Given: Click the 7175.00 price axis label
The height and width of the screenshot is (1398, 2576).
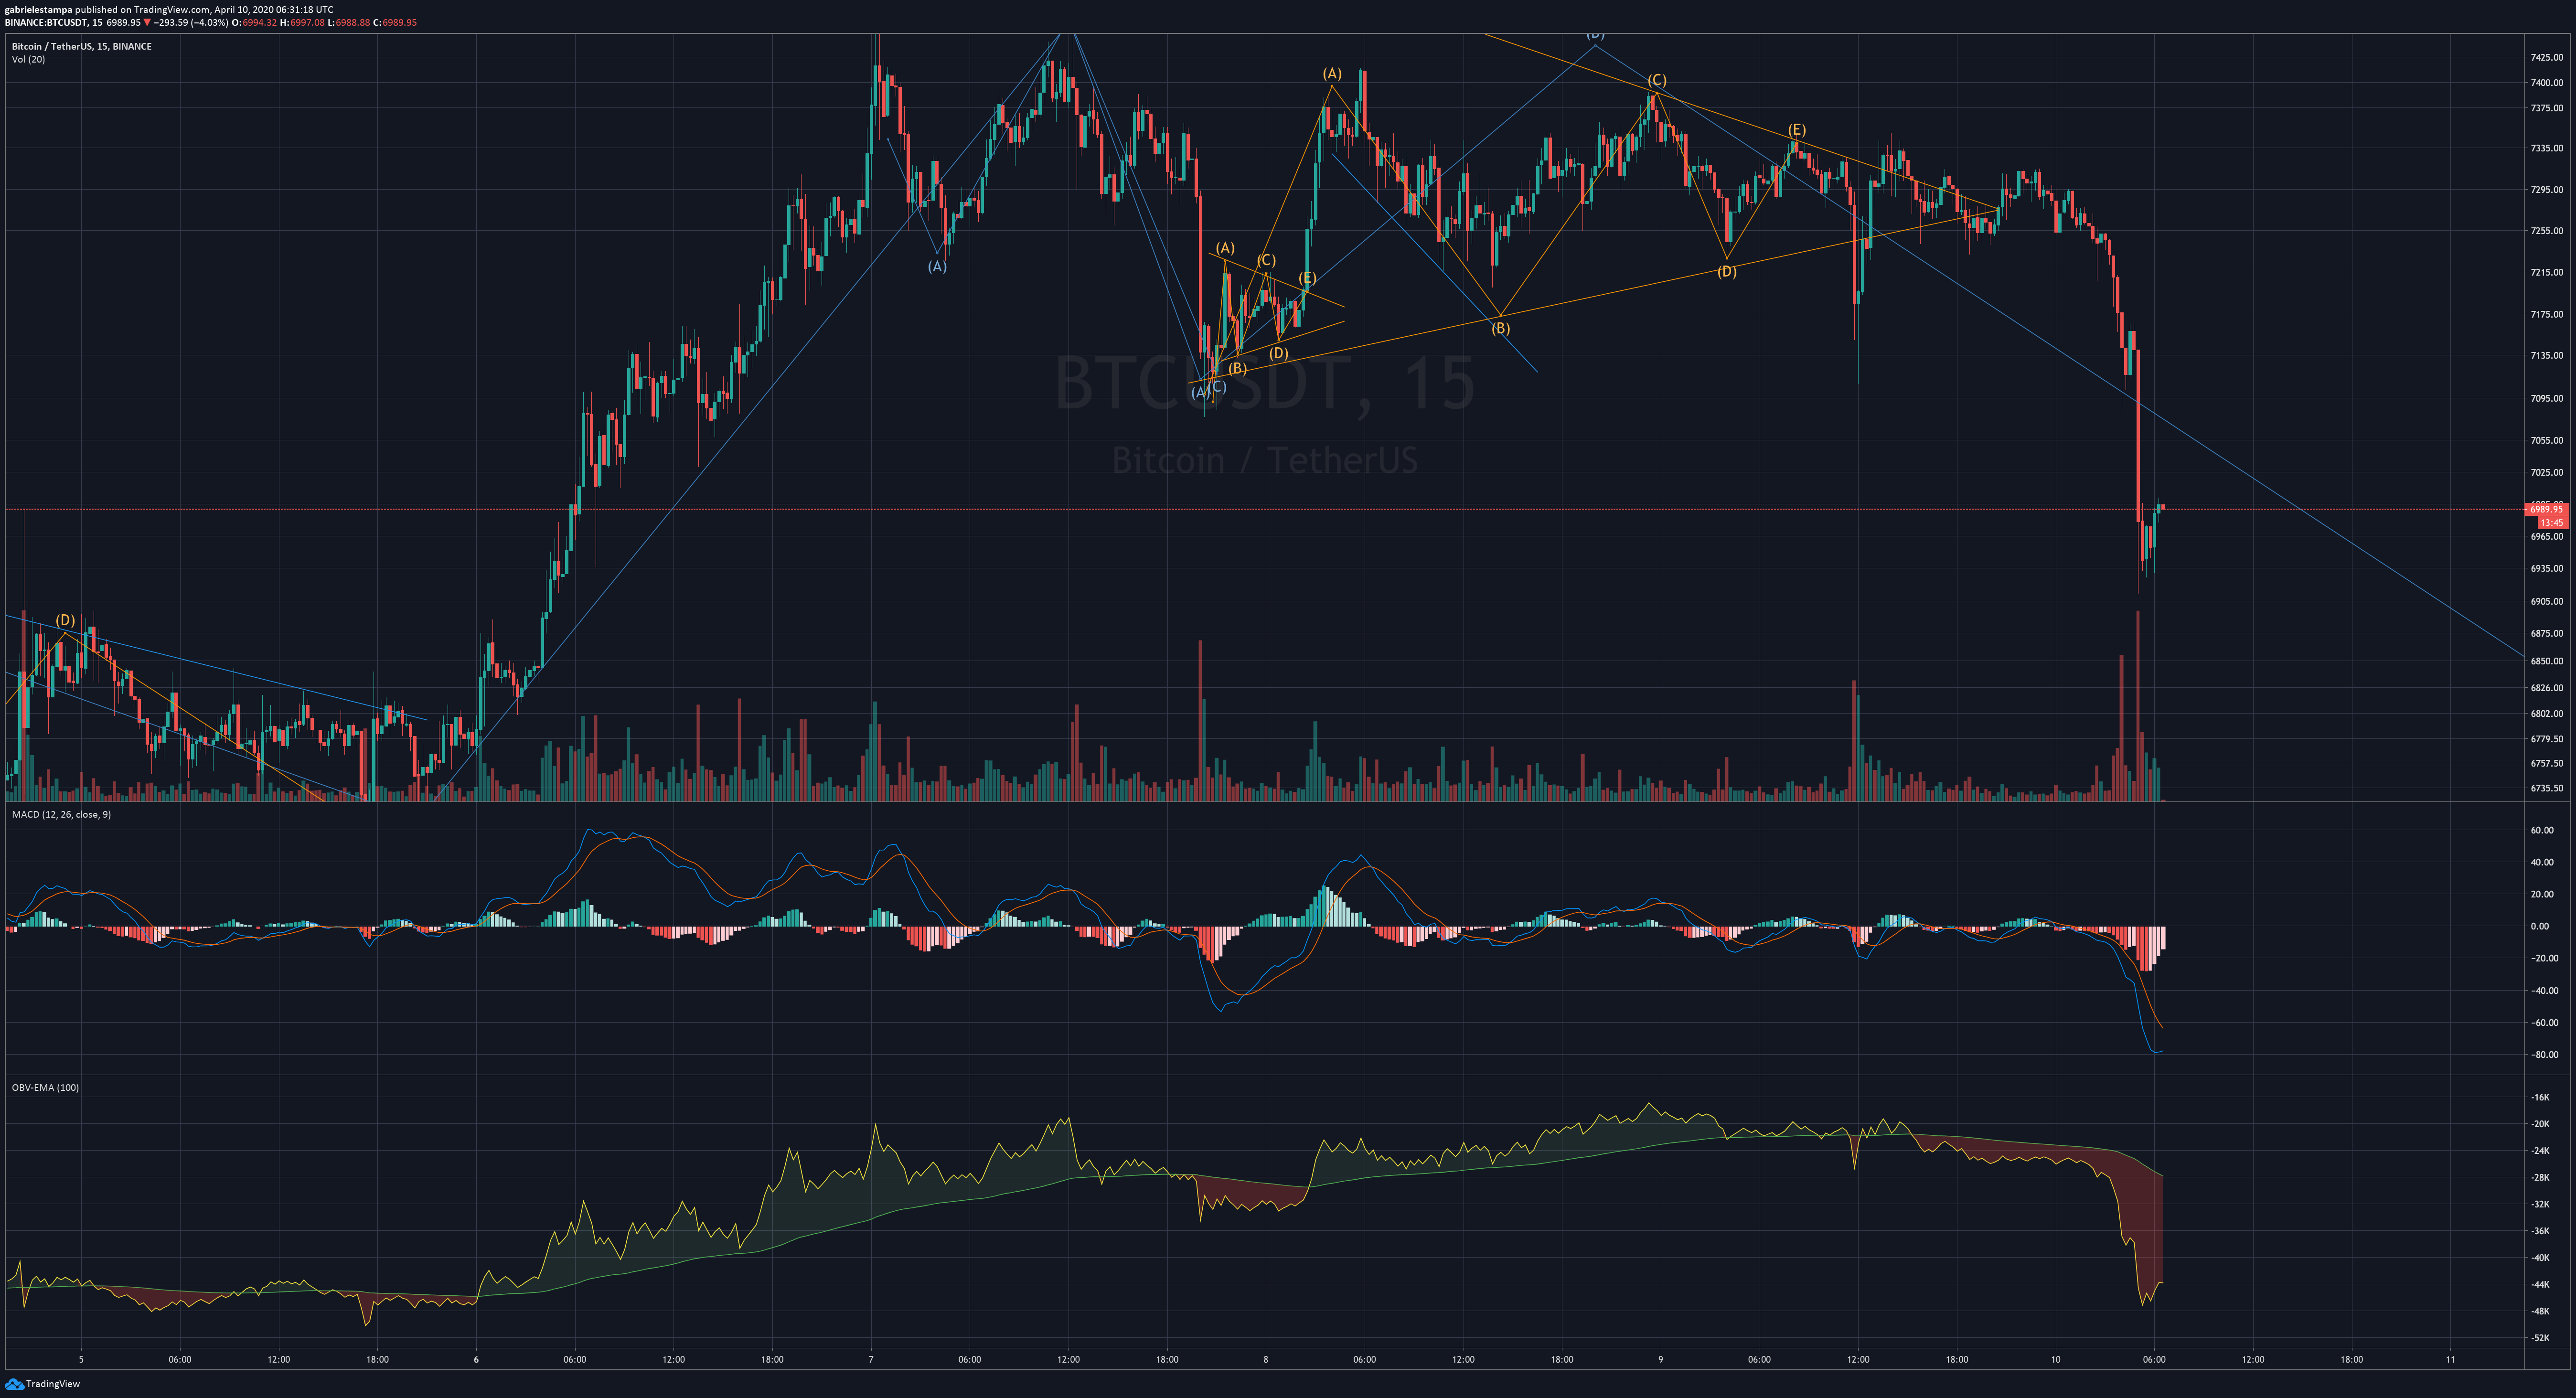Looking at the screenshot, I should (x=2547, y=314).
